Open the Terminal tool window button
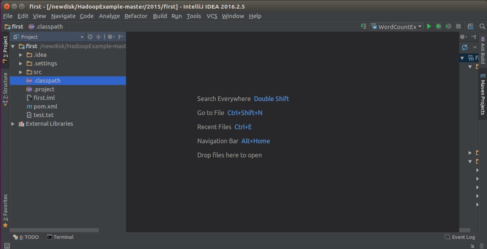Viewport: 487px width, 249px height. (60, 237)
